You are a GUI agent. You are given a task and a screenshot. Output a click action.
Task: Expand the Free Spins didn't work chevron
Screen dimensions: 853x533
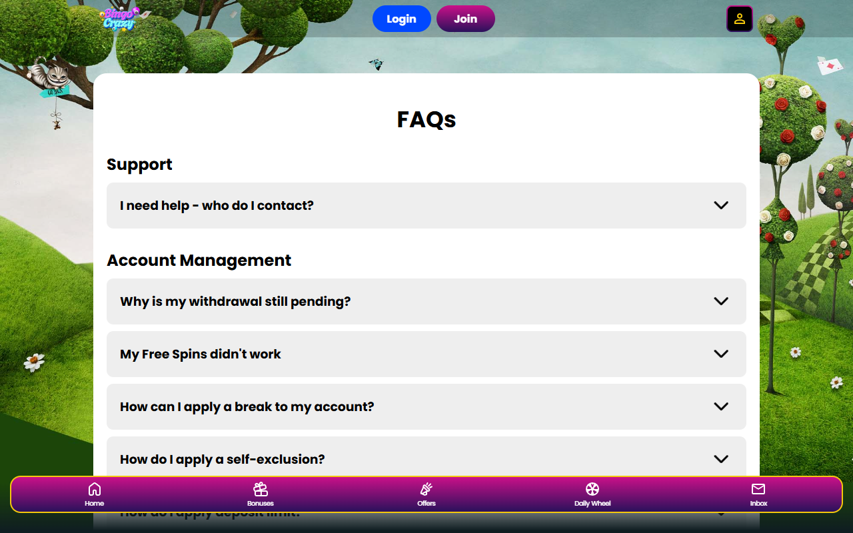721,354
